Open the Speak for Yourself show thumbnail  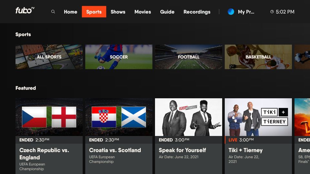189,117
